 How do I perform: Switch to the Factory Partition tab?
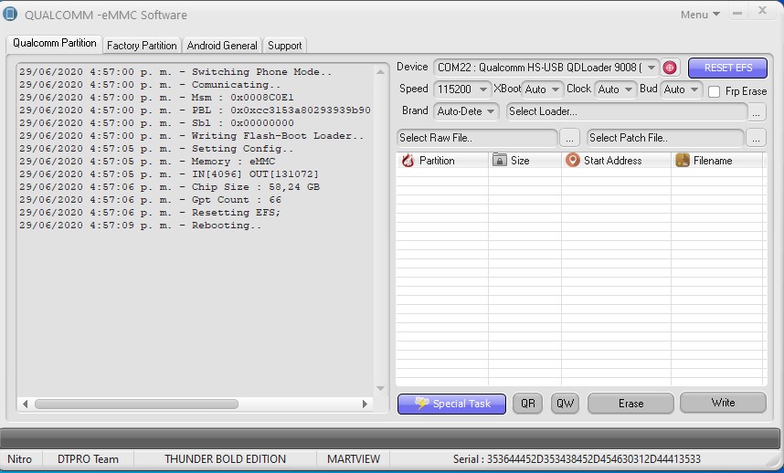click(x=142, y=46)
